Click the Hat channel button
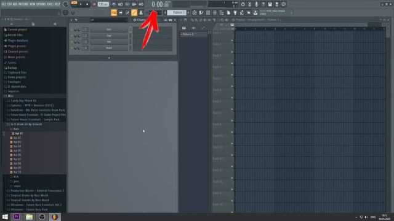The height and width of the screenshot is (221, 394). (x=109, y=42)
